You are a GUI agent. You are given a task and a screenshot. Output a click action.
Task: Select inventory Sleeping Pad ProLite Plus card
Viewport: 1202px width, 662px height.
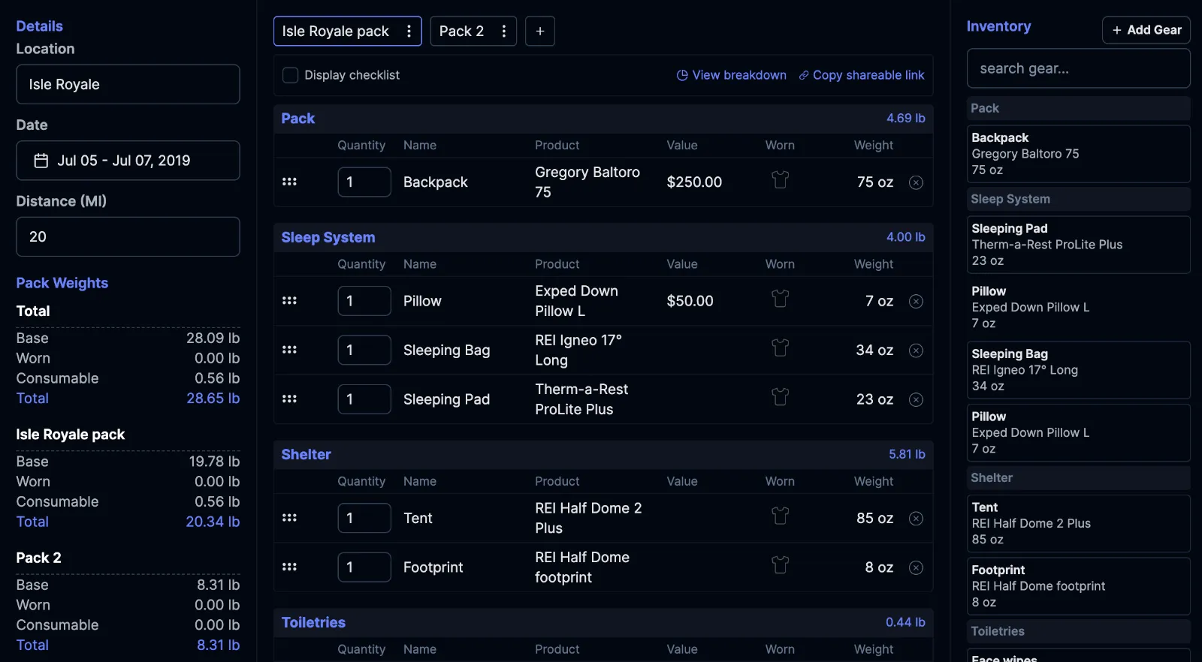[1079, 245]
